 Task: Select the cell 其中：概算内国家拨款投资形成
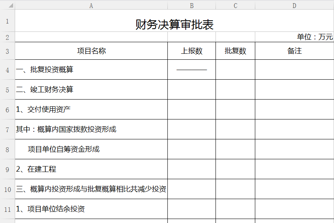coord(66,129)
